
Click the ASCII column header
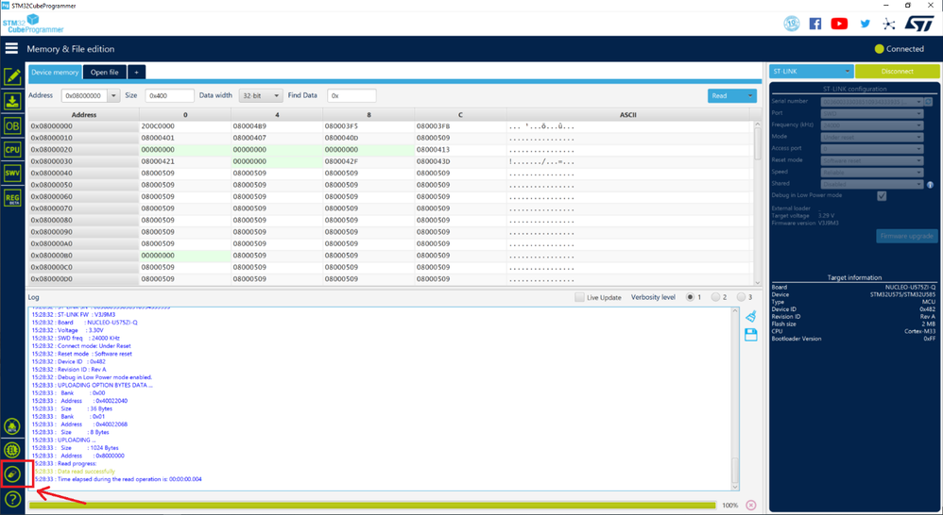point(628,115)
